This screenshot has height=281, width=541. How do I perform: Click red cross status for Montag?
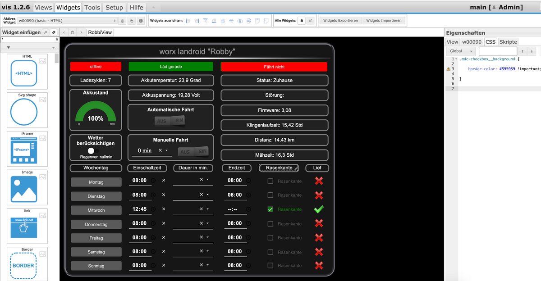[319, 181]
